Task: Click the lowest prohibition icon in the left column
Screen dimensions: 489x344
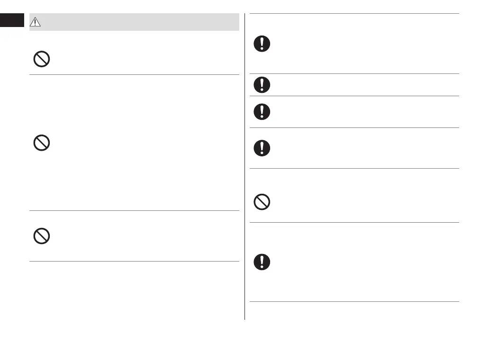Action: (42, 236)
